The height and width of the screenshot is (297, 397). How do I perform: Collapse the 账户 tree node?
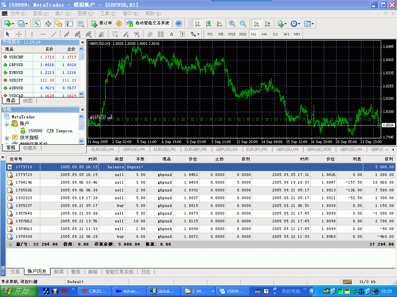(7, 124)
